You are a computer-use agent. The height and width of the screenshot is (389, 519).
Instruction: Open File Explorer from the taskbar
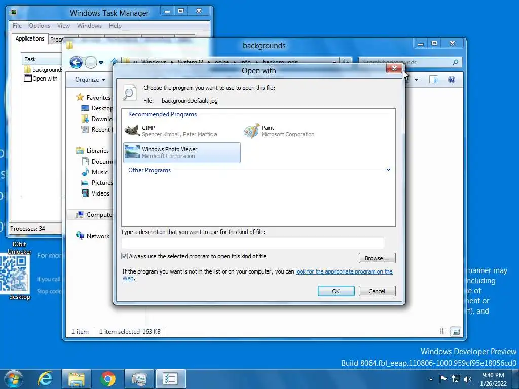tap(76, 379)
